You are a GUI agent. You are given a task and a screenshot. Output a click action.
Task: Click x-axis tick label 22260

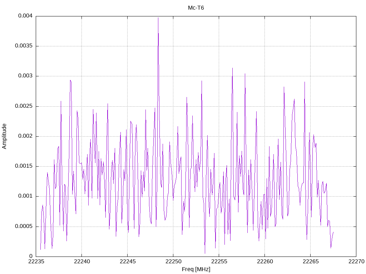[265, 262]
